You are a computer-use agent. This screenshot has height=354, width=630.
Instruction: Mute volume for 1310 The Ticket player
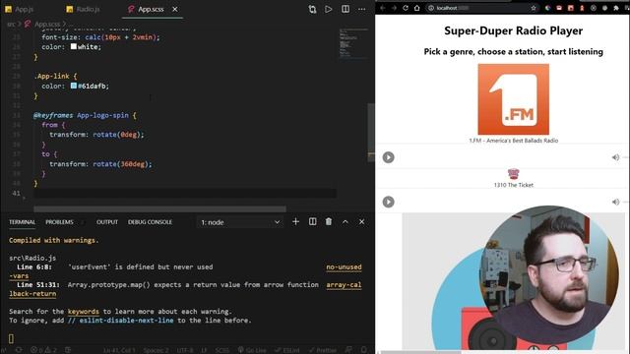[x=615, y=202]
